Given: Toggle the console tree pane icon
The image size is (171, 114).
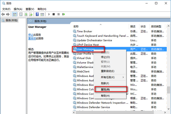Looking at the screenshot, I should pyautogui.click(x=15, y=14).
